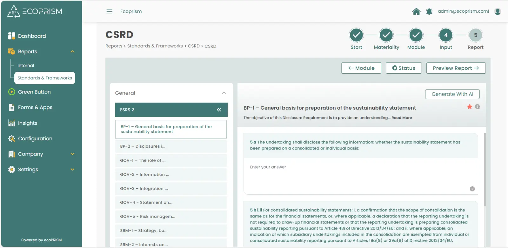Go to home via house icon
Image resolution: width=508 pixels, height=248 pixels.
[416, 11]
